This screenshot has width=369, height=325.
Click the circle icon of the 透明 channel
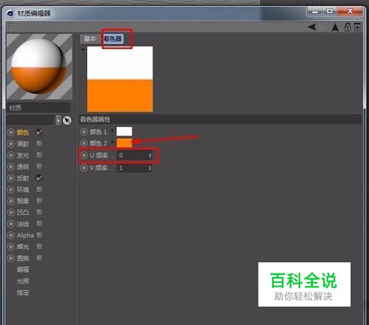pyautogui.click(x=11, y=167)
